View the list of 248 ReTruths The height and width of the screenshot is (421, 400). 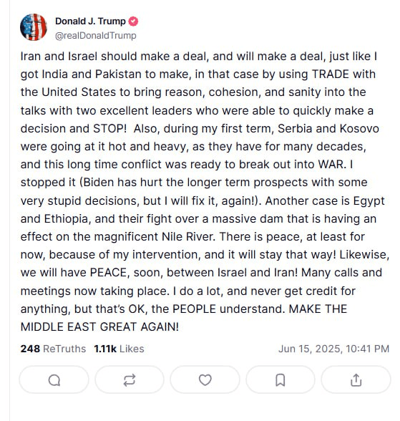pyautogui.click(x=53, y=349)
